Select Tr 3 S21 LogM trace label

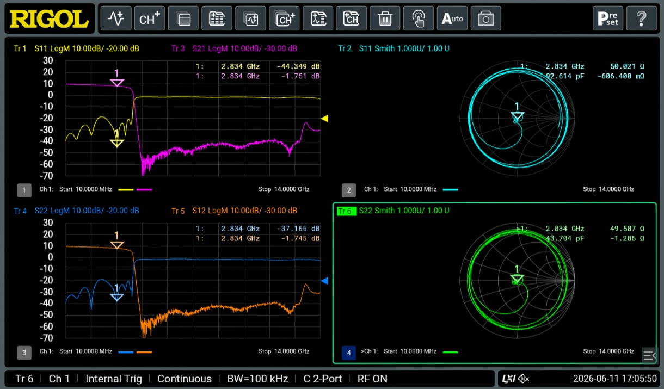click(235, 48)
